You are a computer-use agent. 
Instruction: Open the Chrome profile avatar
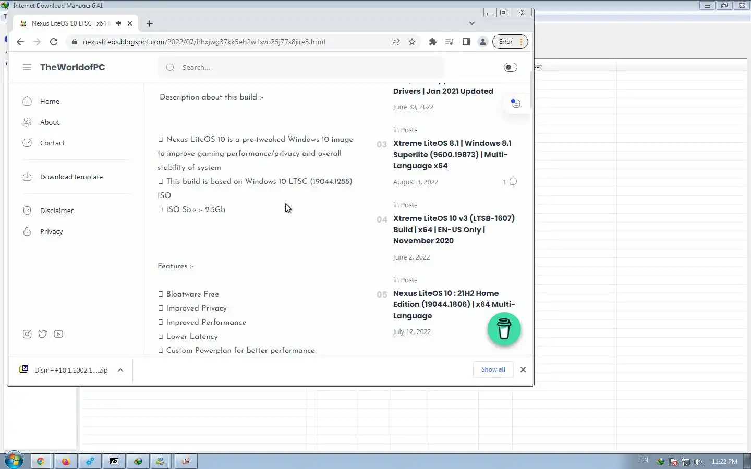[482, 42]
